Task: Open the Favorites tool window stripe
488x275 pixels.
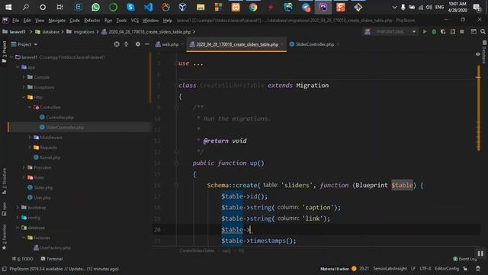Action: (x=4, y=237)
